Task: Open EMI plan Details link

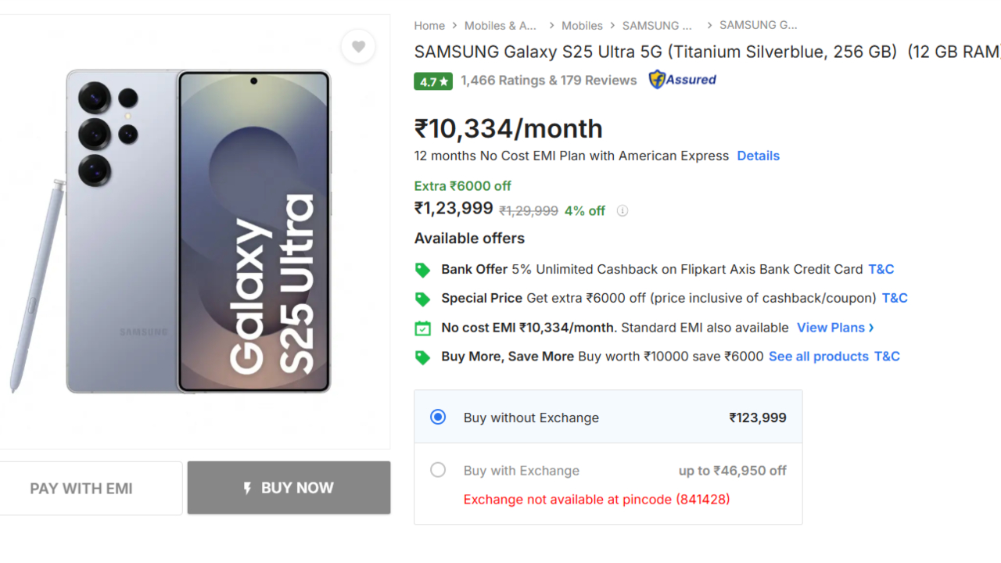Action: tap(758, 156)
